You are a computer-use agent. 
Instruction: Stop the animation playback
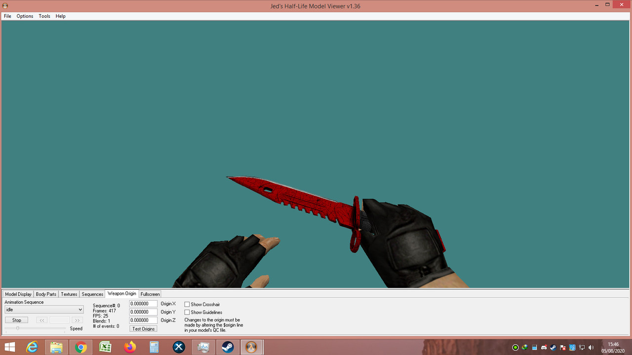[17, 320]
